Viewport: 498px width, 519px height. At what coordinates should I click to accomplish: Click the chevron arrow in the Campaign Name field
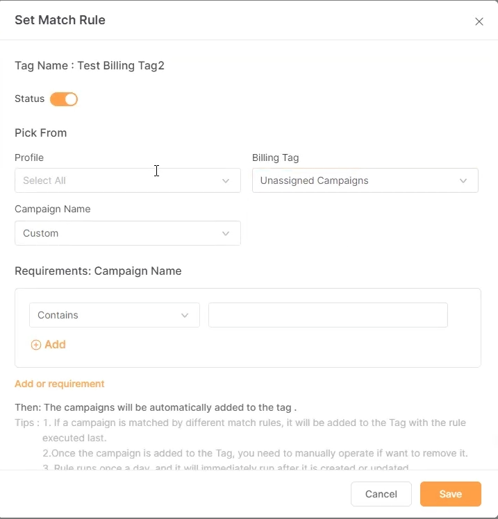click(x=226, y=233)
